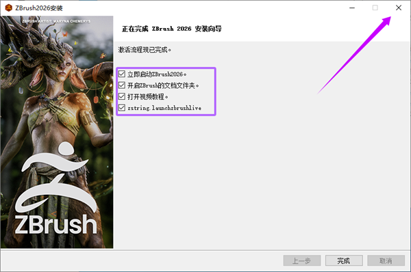The width and height of the screenshot is (411, 272).
Task: Toggle the zstring.launchzbrushlive checkbox
Action: click(122, 108)
